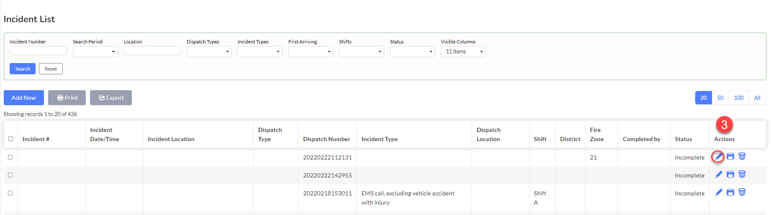The image size is (771, 215).
Task: Expand the Dispatch Types dropdown
Action: (209, 51)
